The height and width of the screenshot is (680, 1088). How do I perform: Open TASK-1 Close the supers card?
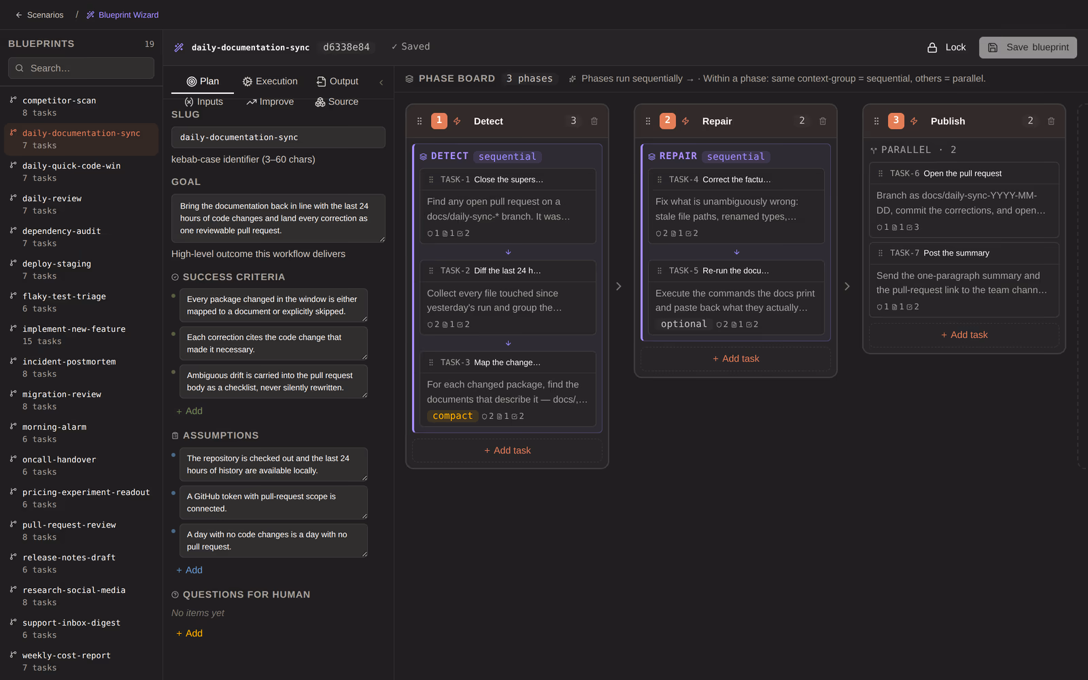[x=508, y=206]
